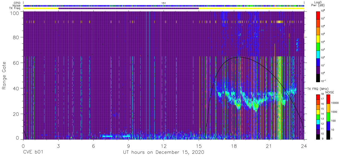The height and width of the screenshot is (158, 342).
Task: Click y-axis tick label '40'
Action: point(16,88)
